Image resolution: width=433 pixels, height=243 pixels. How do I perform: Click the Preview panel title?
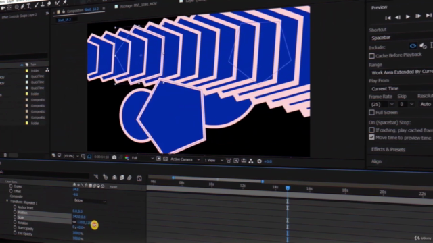(x=379, y=7)
